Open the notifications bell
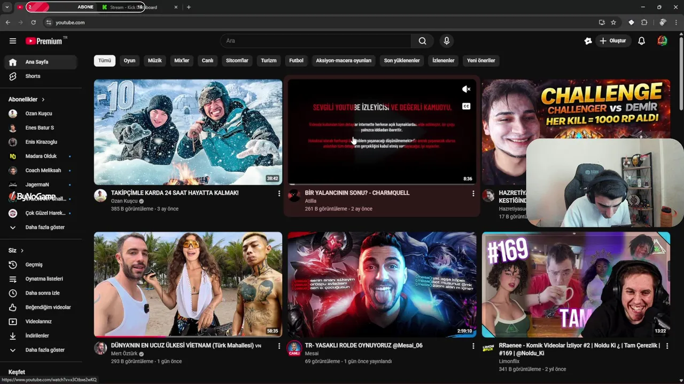Screen dimensions: 684x384 [642, 41]
